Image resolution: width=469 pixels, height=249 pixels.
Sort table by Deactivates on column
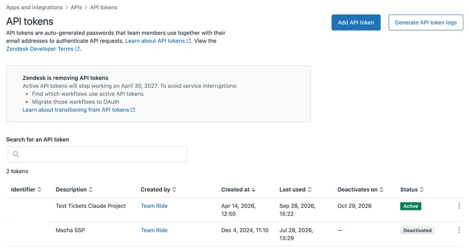coord(361,190)
